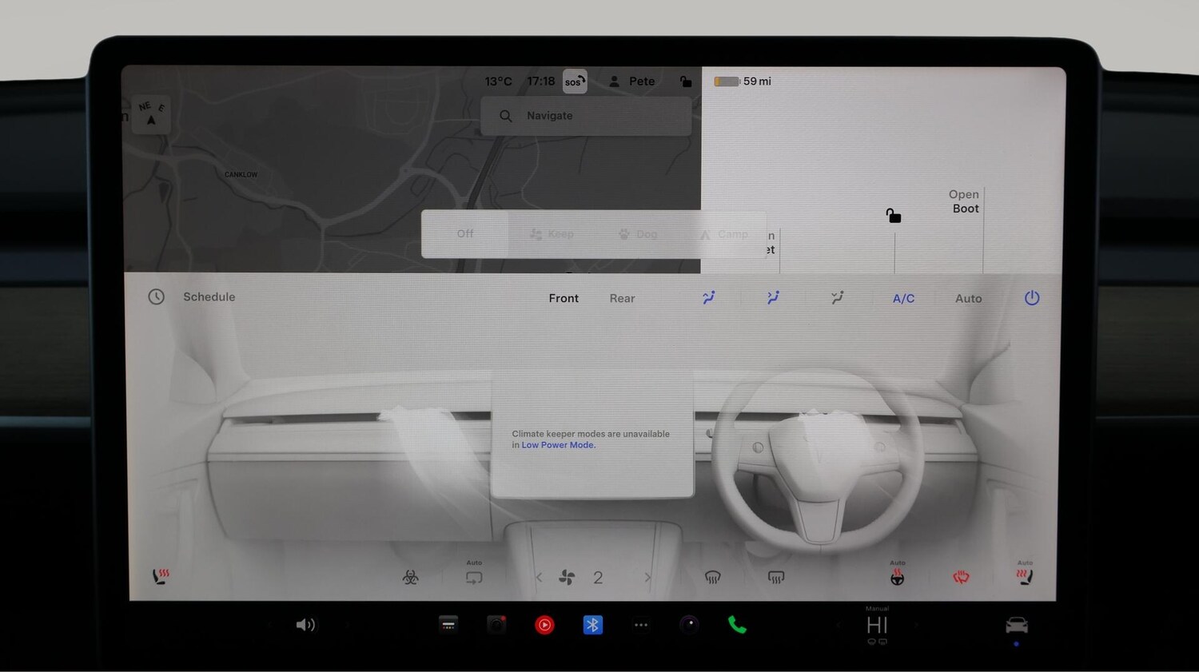Select the Front climate tab
1199x672 pixels.
click(x=564, y=299)
